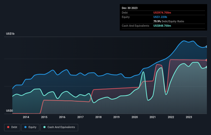The width and height of the screenshot is (211, 135).
Task: Click the US$848.700m cash value
Action: pos(162,26)
